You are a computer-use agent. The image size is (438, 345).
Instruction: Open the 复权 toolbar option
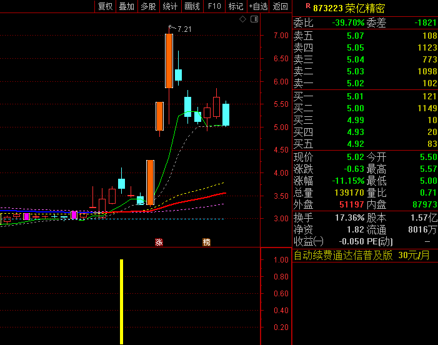[106, 6]
